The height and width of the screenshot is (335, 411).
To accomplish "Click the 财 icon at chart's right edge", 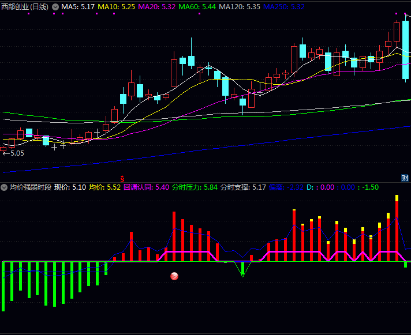I will click(405, 178).
